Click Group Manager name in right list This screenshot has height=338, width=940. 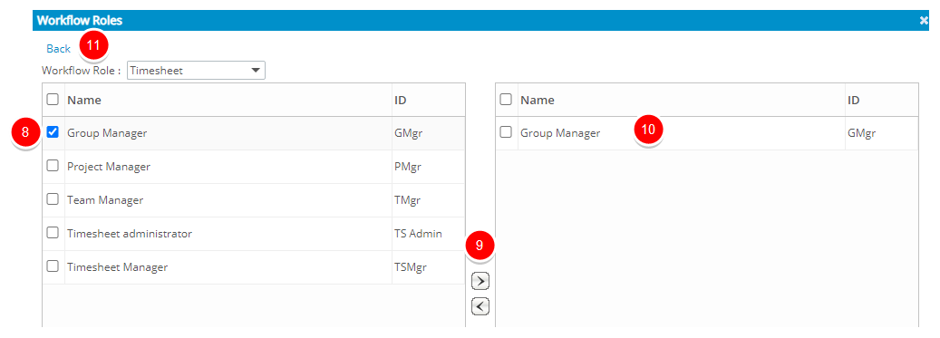[560, 133]
